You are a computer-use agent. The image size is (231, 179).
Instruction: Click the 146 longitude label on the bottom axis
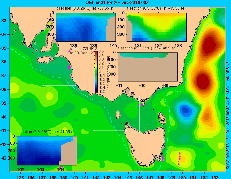pos(139,177)
